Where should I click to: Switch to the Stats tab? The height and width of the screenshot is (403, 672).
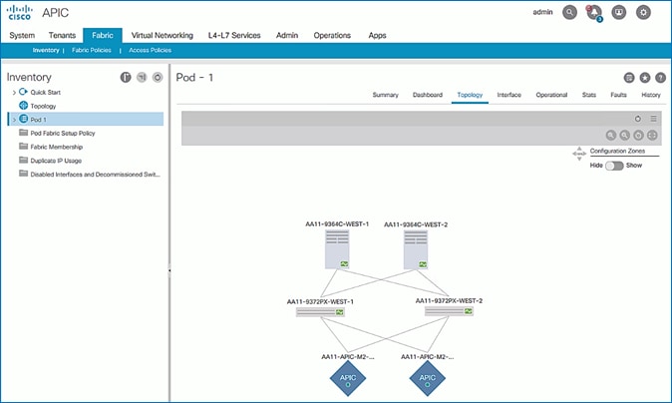click(x=589, y=95)
